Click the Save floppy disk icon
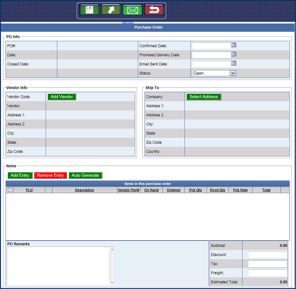 (x=89, y=10)
